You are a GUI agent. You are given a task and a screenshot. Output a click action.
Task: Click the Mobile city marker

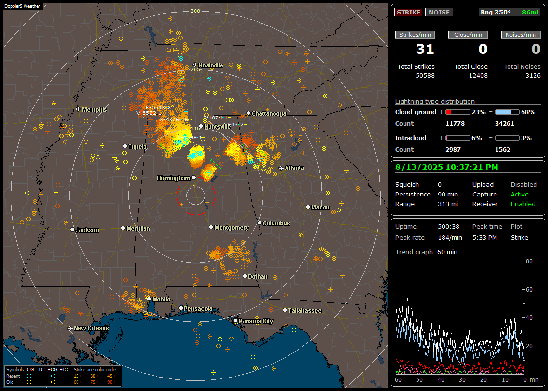click(x=149, y=299)
